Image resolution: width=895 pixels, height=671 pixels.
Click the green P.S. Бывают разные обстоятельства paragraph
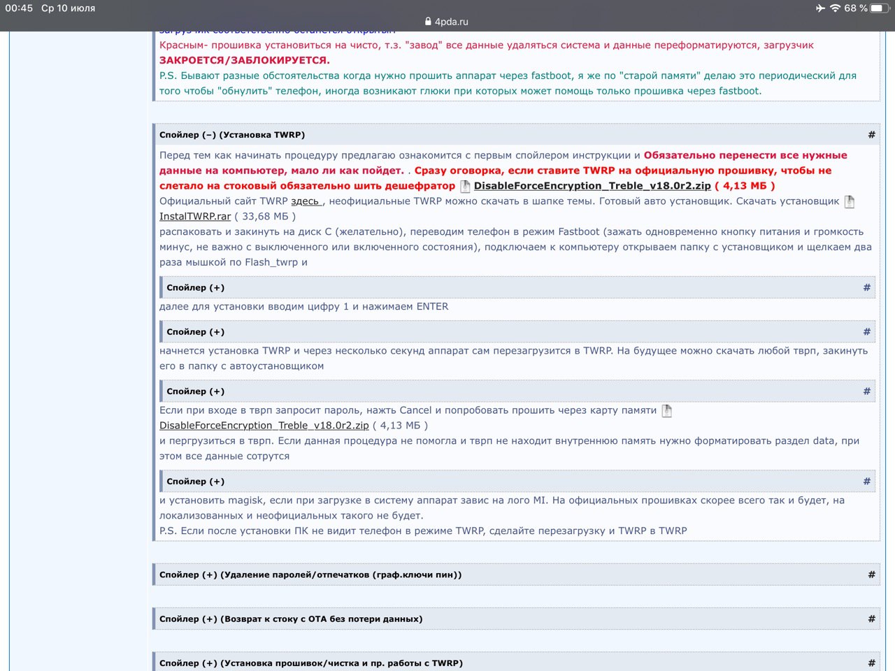508,83
